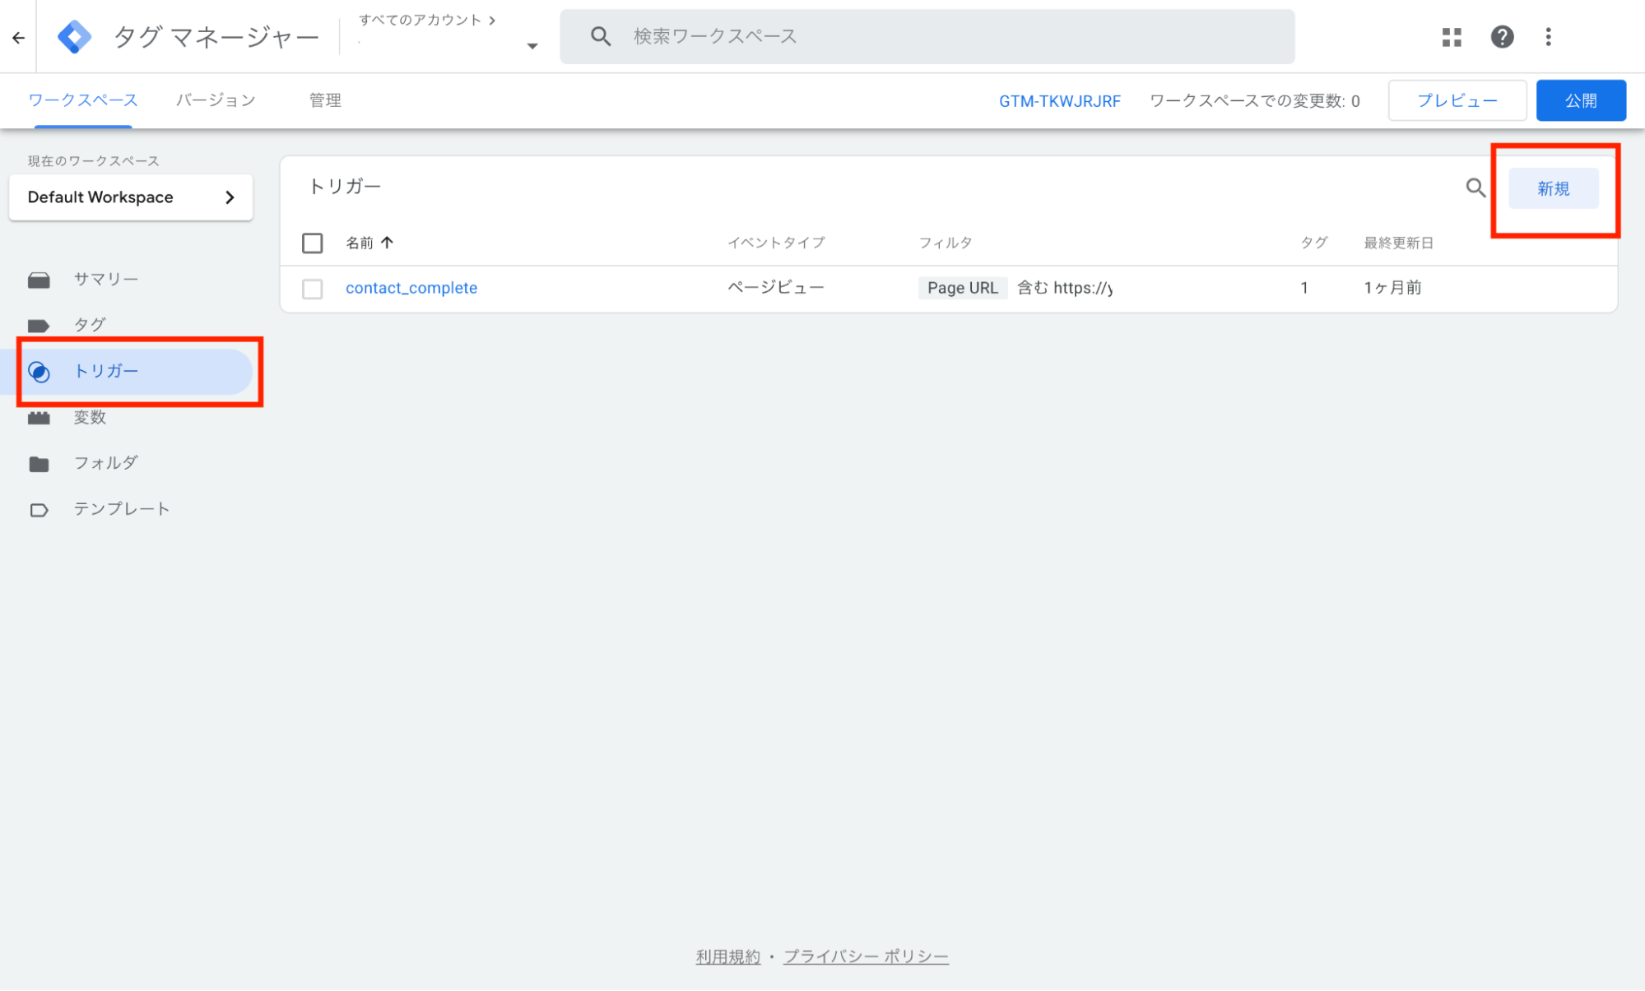Click the 公開 publish button

coord(1581,100)
